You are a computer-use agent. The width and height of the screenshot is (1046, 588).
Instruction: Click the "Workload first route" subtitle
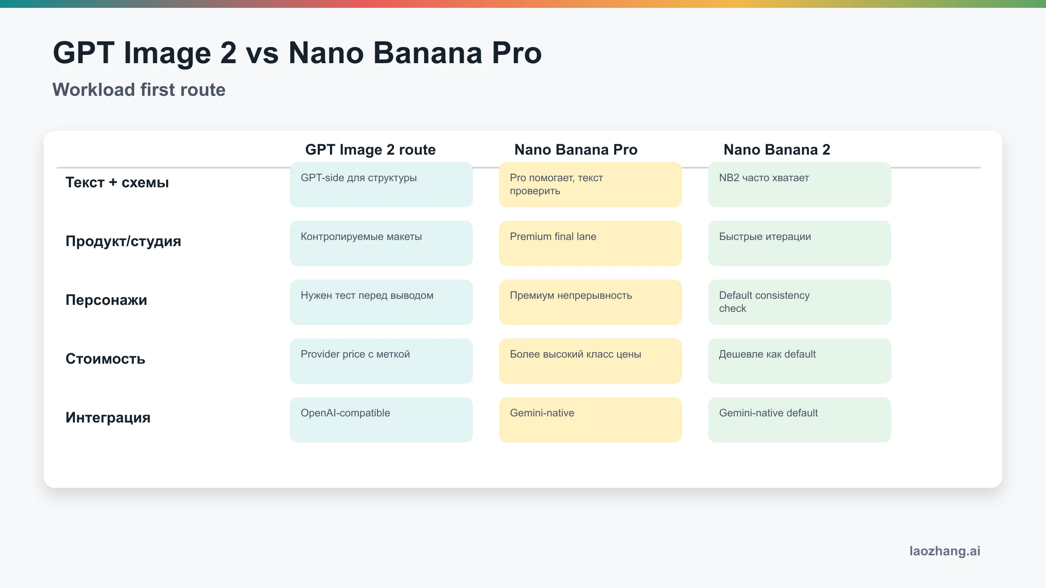[x=139, y=90]
